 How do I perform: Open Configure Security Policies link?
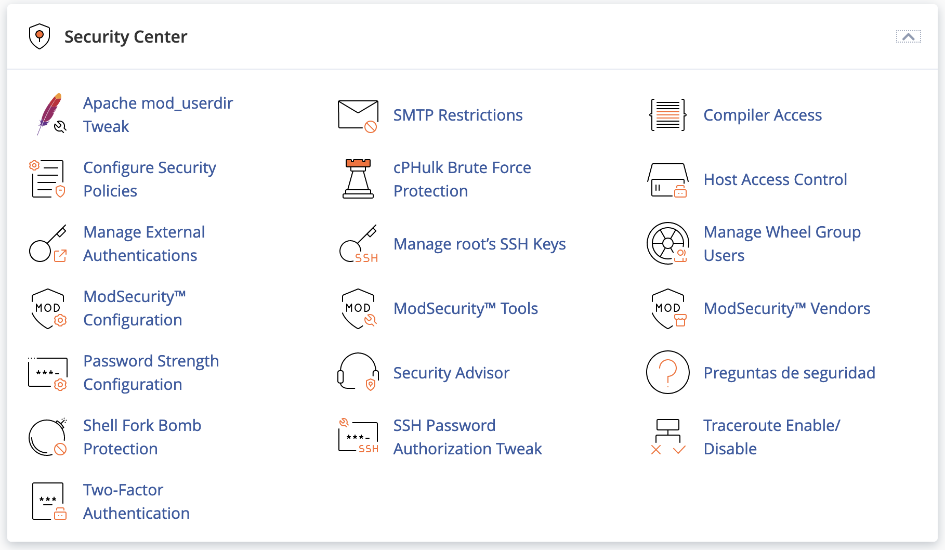(149, 179)
